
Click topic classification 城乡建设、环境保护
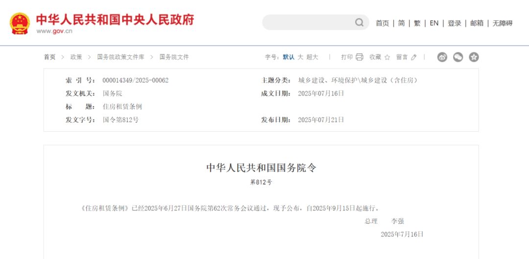click(x=358, y=80)
